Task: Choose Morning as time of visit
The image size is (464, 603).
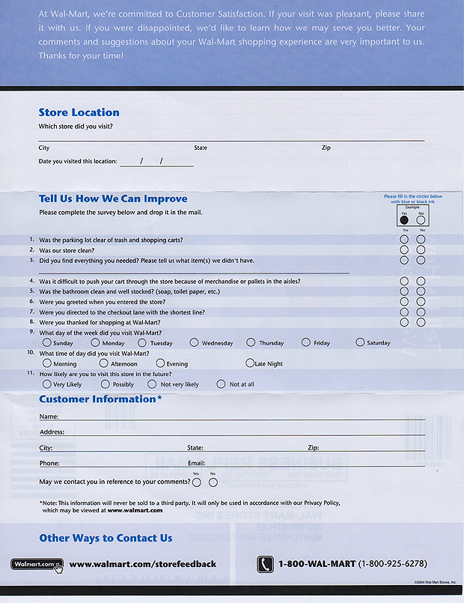Action: pos(47,363)
